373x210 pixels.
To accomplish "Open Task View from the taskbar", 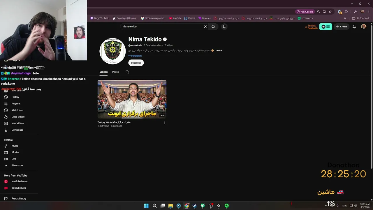I will (163, 206).
